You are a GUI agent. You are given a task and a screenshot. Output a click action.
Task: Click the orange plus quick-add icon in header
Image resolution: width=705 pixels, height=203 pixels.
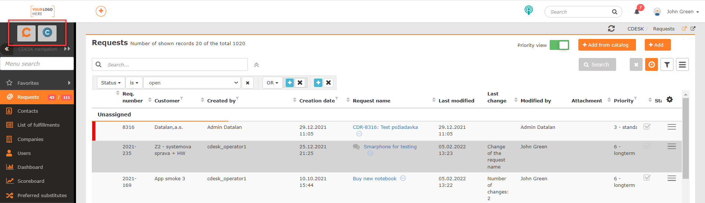click(x=101, y=11)
